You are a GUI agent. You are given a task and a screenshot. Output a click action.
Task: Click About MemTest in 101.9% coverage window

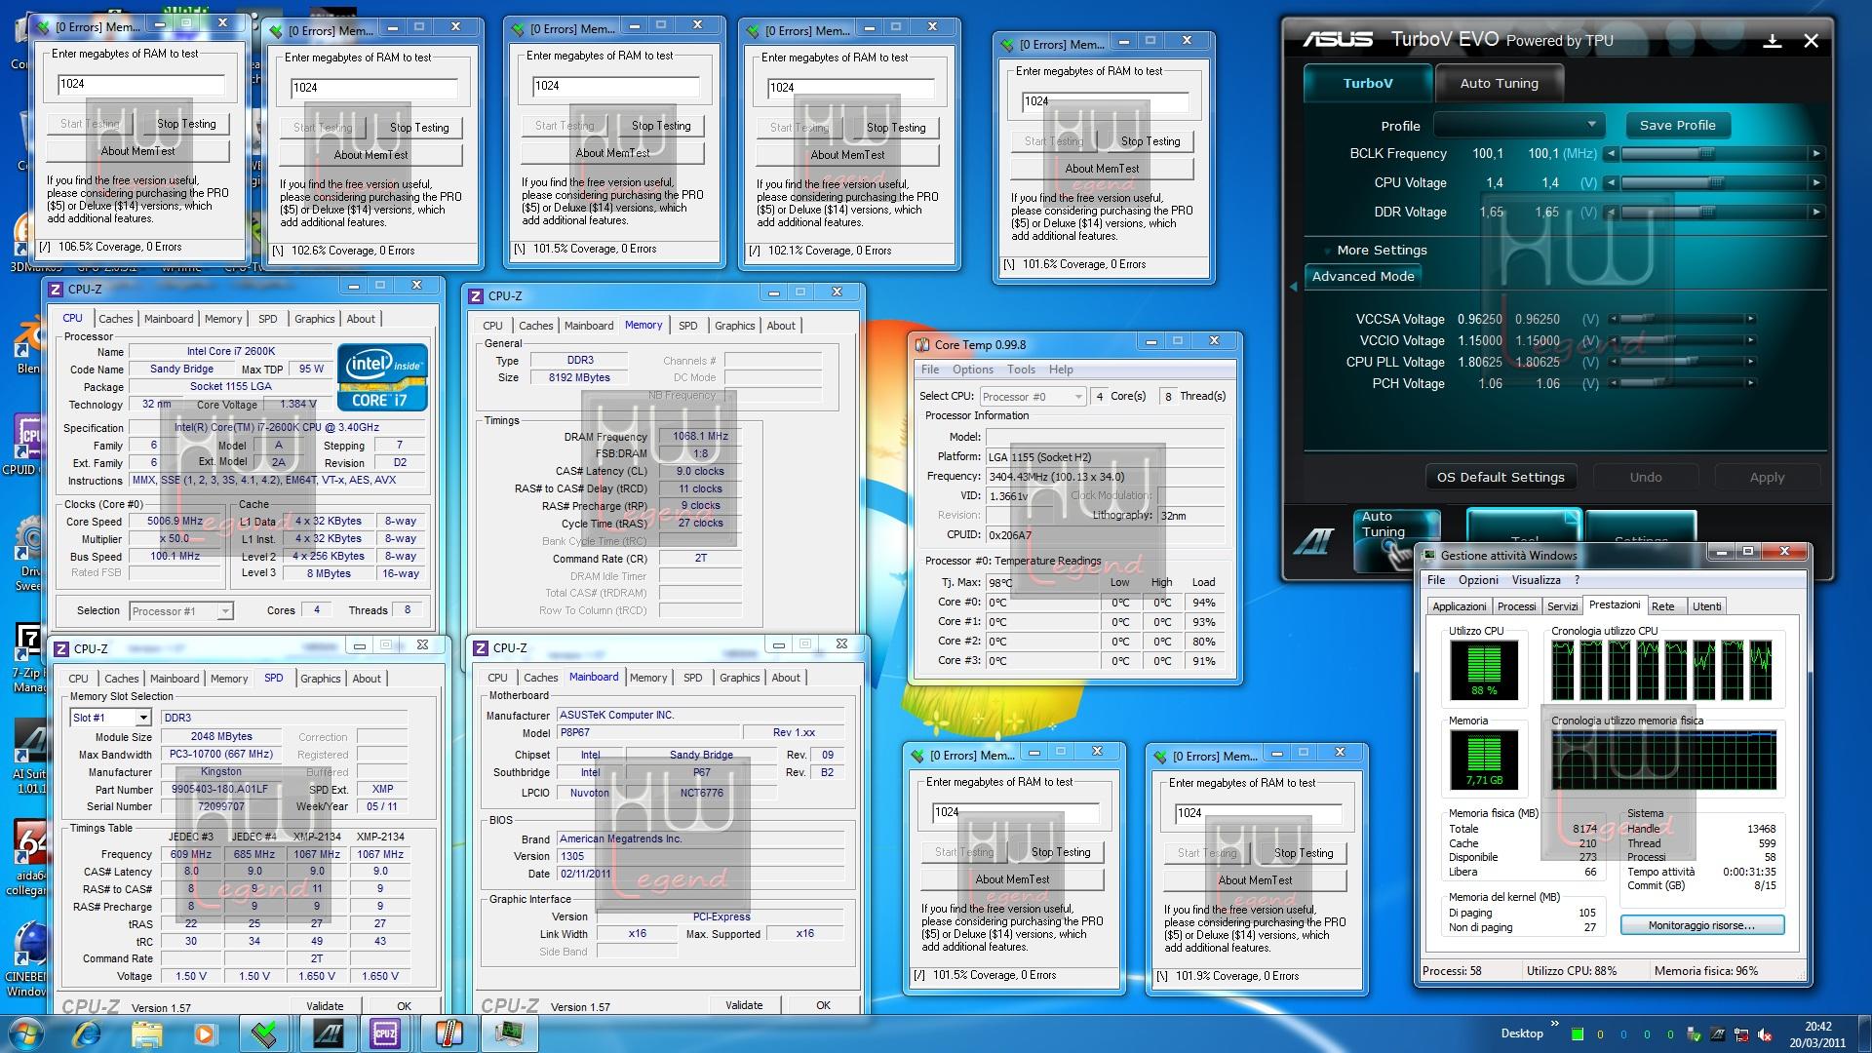tap(1255, 879)
